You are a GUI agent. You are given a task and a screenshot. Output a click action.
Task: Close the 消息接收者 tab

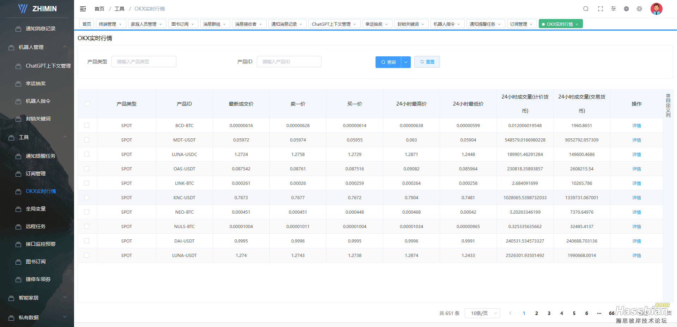tap(261, 24)
